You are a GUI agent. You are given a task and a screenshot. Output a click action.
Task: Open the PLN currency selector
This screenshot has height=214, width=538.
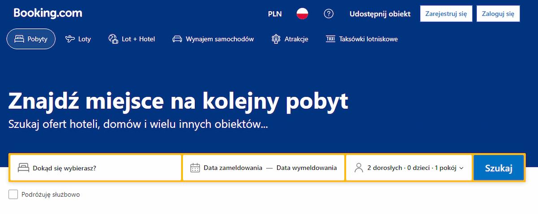pyautogui.click(x=275, y=14)
